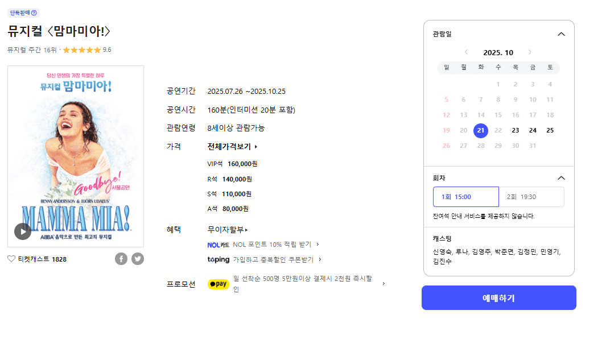Viewport: 606px width, 360px height.
Task: Click the help icon next to 단독판매
Action: tap(34, 13)
